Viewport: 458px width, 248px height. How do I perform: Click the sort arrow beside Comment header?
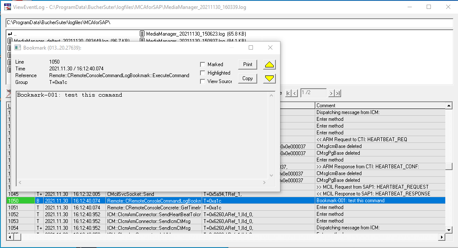[x=448, y=105]
